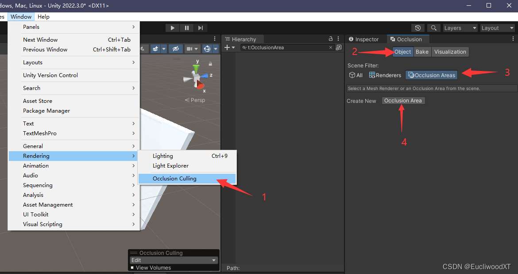The width and height of the screenshot is (518, 274).
Task: Open the Occlusion panel kebab menu
Action: click(513, 39)
